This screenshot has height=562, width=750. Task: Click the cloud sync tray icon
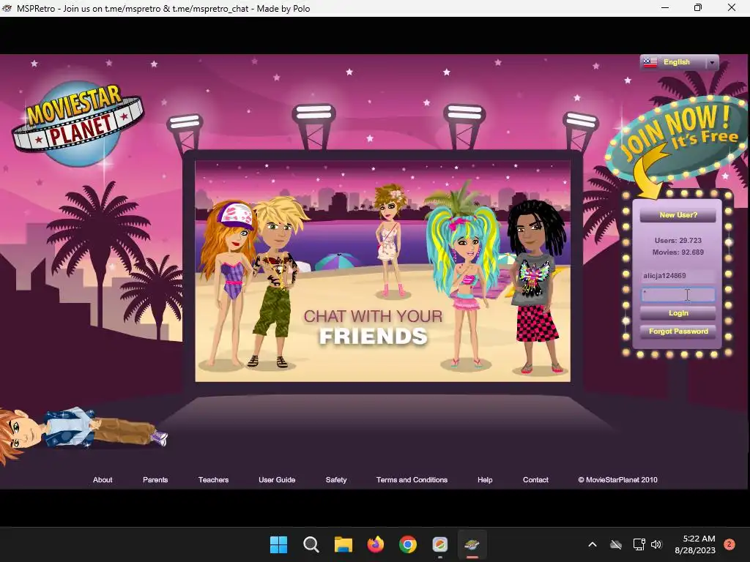[x=615, y=544]
